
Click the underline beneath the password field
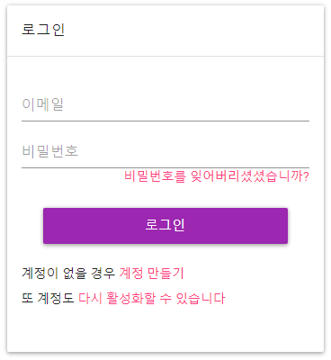tap(165, 167)
